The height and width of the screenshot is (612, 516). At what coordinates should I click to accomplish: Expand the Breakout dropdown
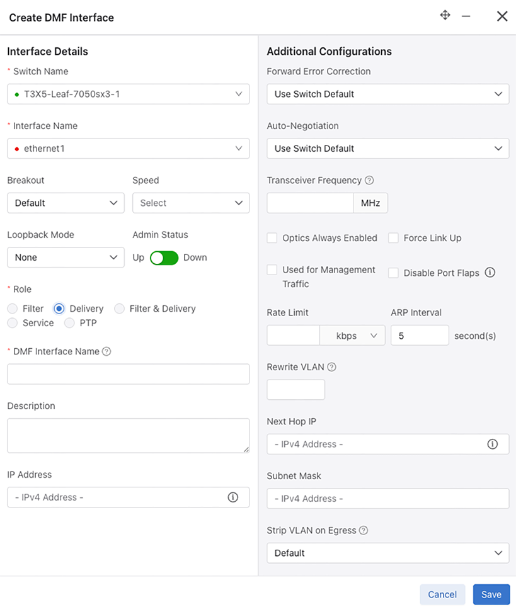click(66, 203)
